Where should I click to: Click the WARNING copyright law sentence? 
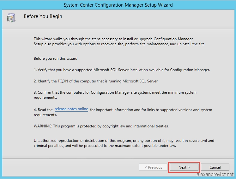tap(101, 126)
